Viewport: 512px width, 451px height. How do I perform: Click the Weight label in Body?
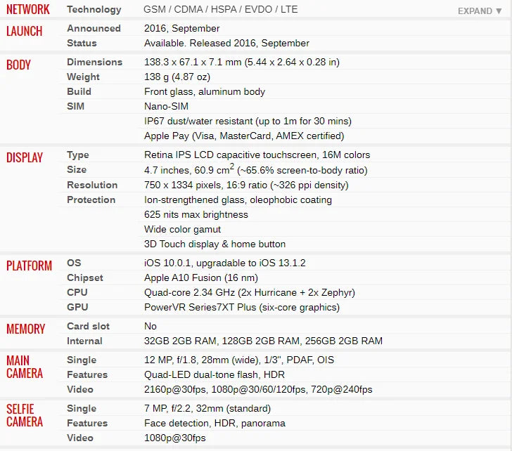click(x=83, y=77)
